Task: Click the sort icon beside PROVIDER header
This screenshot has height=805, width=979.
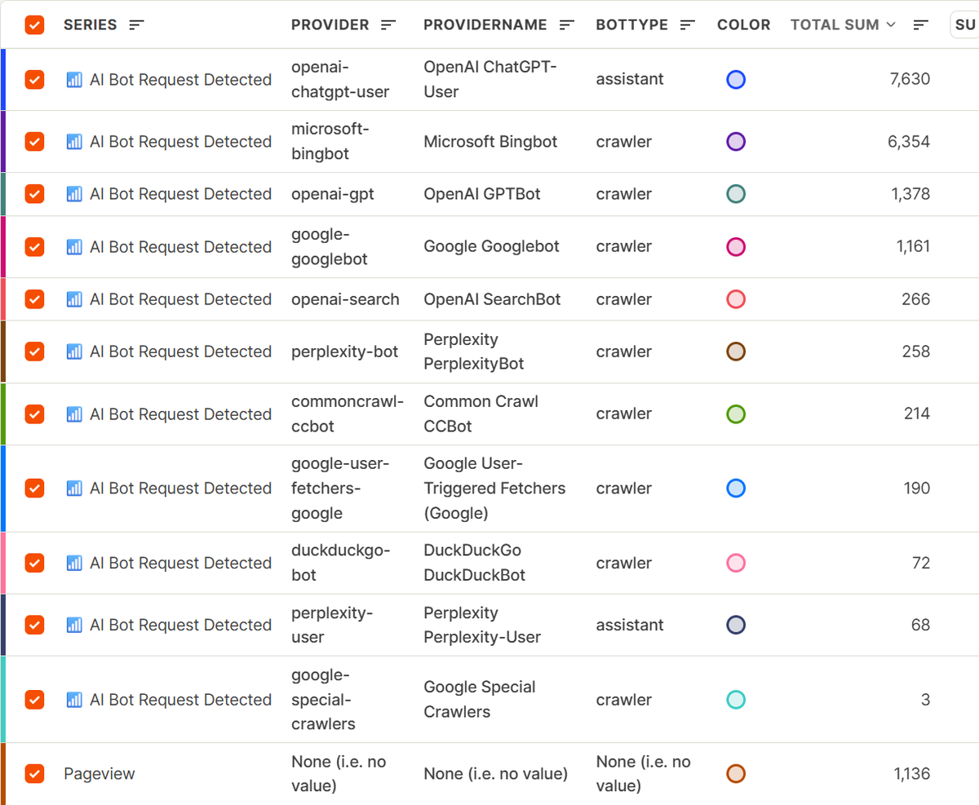Action: 388,25
